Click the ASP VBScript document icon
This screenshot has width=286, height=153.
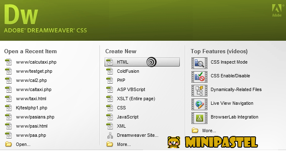pos(110,89)
